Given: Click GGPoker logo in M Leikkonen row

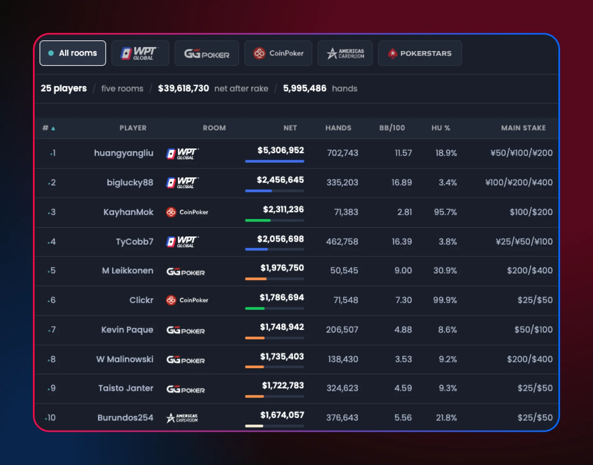Looking at the screenshot, I should point(185,271).
